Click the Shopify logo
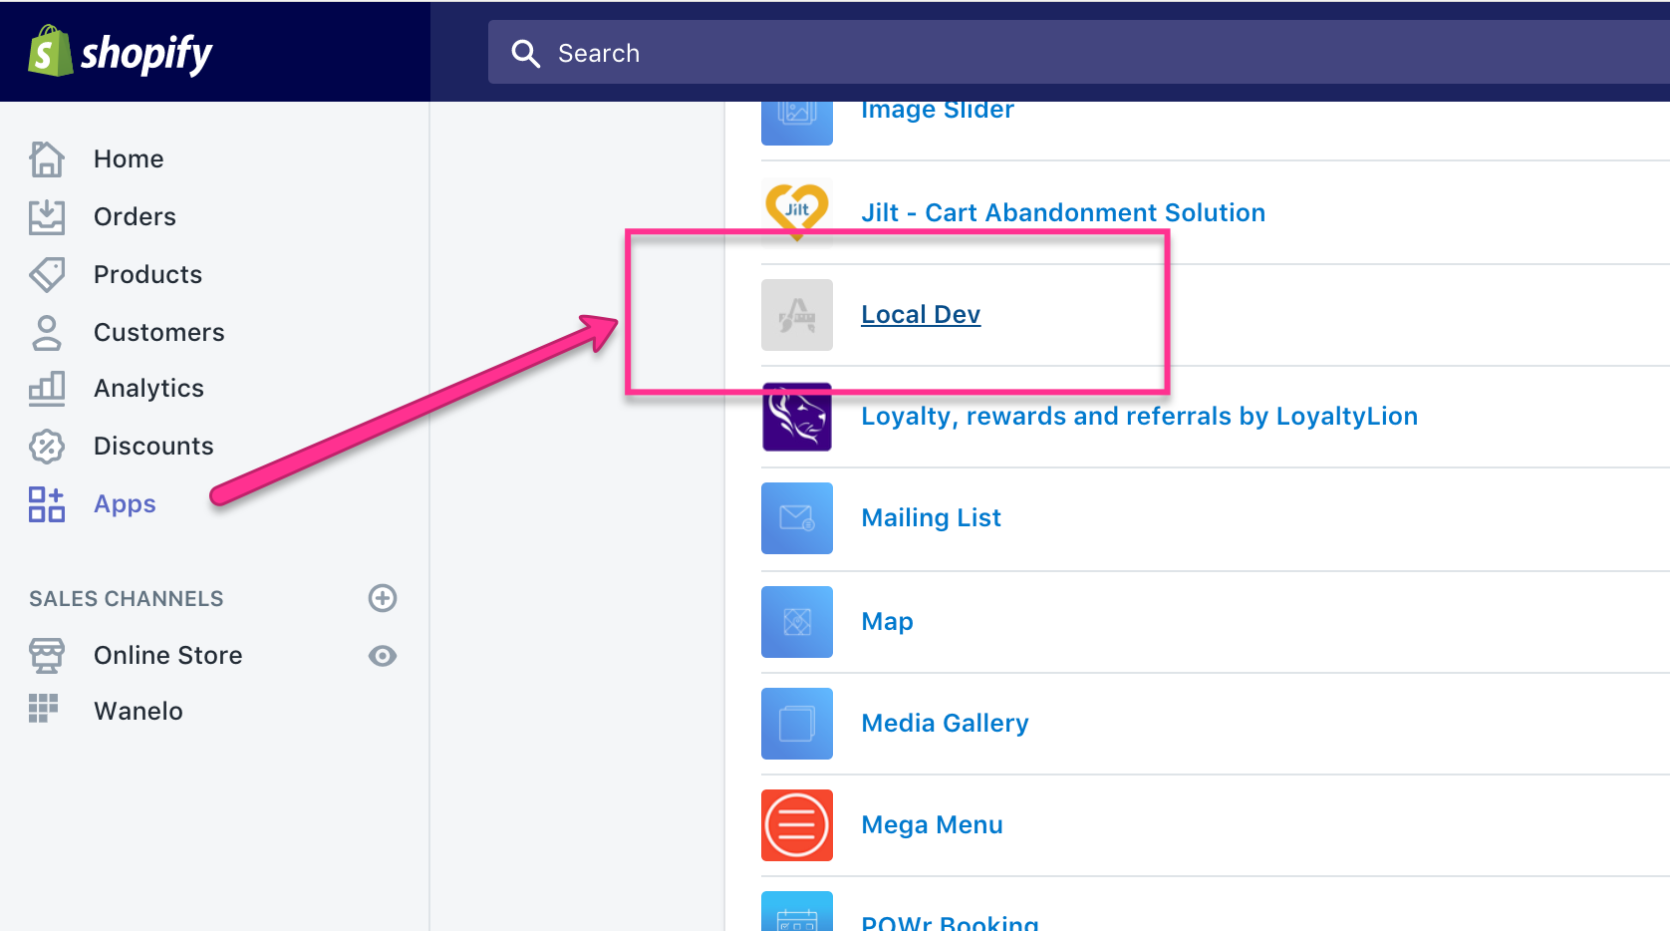 (x=120, y=52)
